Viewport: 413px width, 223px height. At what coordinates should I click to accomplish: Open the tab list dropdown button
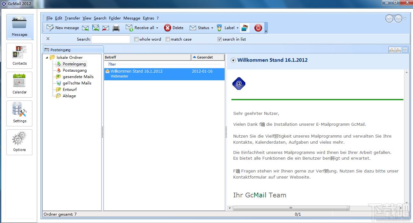[x=405, y=50]
